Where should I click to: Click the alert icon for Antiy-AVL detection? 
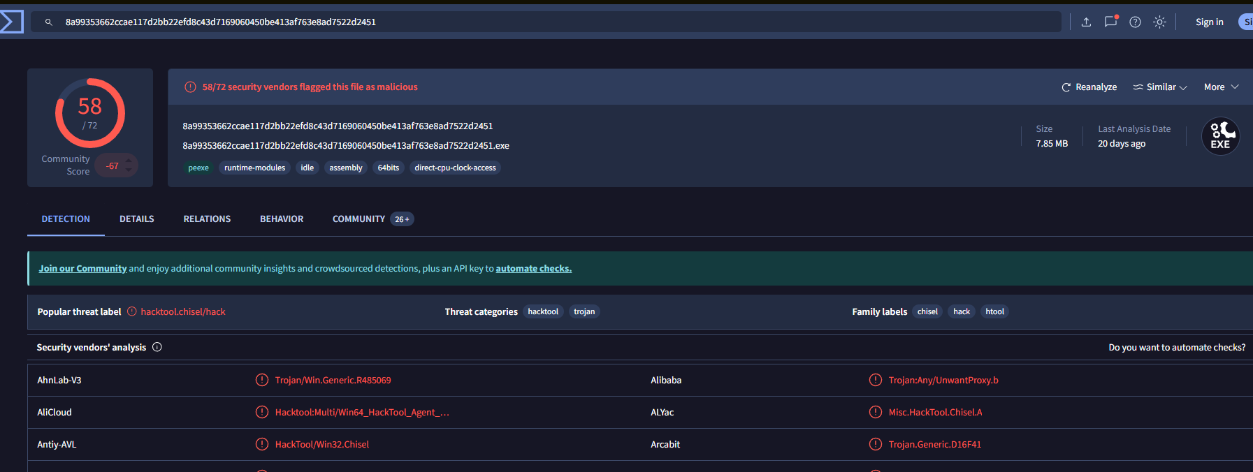[x=262, y=444]
